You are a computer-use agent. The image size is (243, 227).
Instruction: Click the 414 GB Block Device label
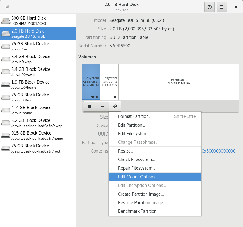click(31, 108)
